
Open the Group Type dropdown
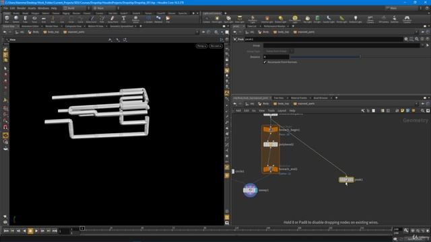[279, 51]
